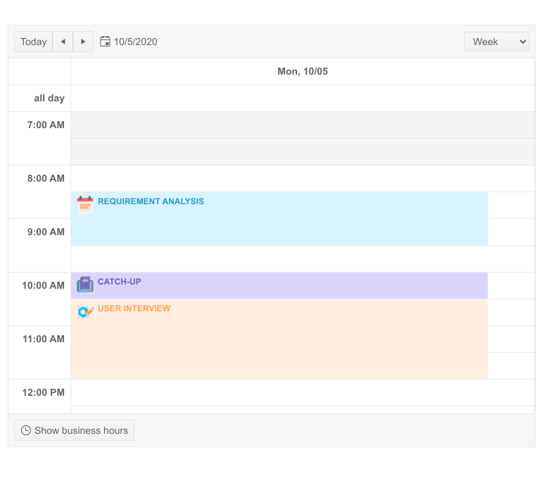Select the all day slot
Image resolution: width=542 pixels, height=493 pixels.
point(303,99)
